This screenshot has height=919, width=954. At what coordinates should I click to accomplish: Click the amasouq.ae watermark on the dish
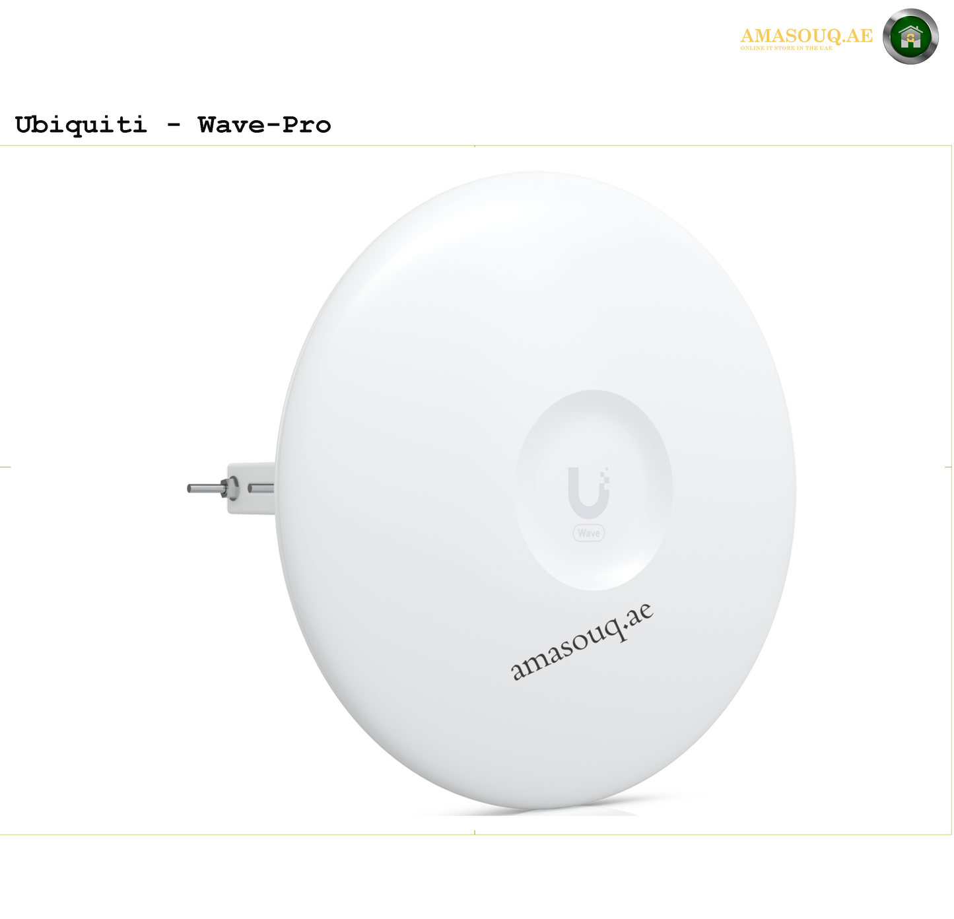tap(582, 641)
